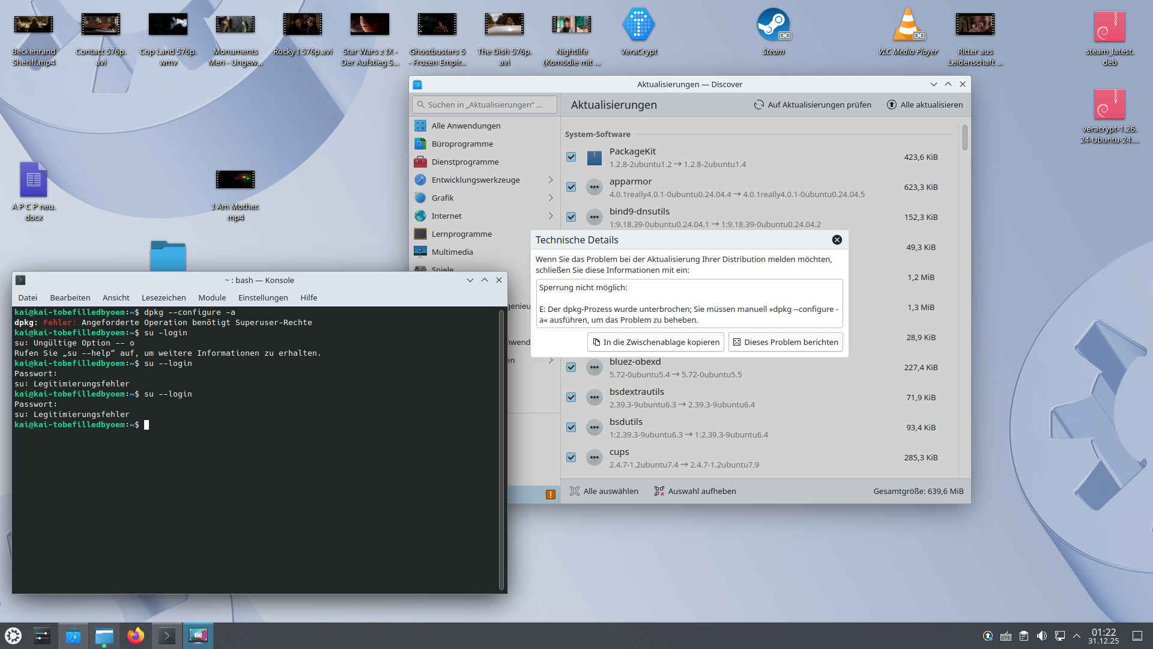
Task: Expand the Internet category arrow
Action: click(x=550, y=216)
